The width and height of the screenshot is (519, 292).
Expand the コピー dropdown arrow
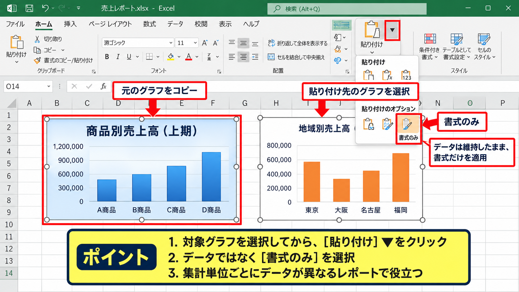click(63, 50)
